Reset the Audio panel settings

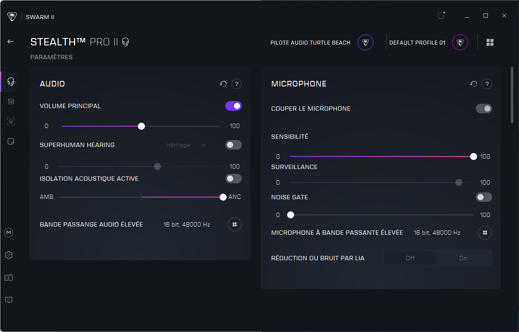[223, 84]
